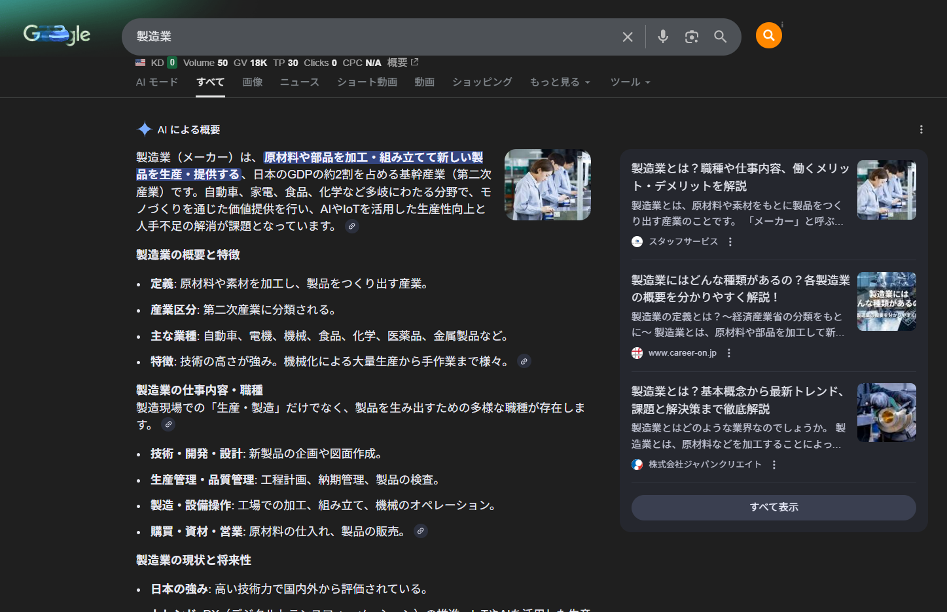Open the www.career-on.jp result link
This screenshot has width=947, height=612.
(682, 352)
